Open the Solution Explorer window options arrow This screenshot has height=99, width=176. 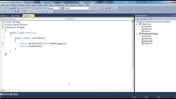(x=171, y=15)
